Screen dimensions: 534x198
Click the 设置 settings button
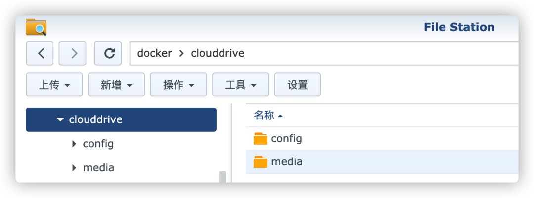tap(298, 84)
